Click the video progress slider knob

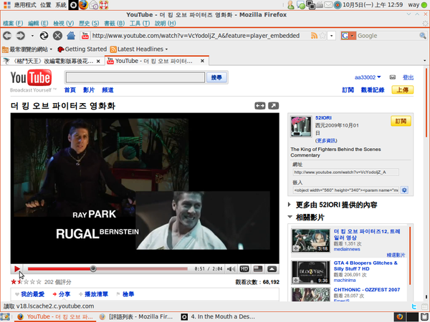pos(93,269)
